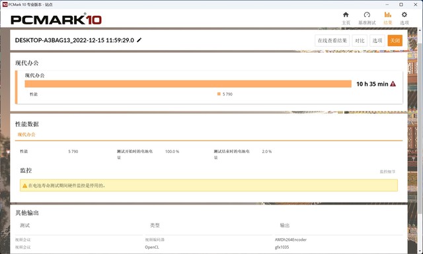Click 在线查看结果 button
The image size is (423, 254).
pos(332,40)
